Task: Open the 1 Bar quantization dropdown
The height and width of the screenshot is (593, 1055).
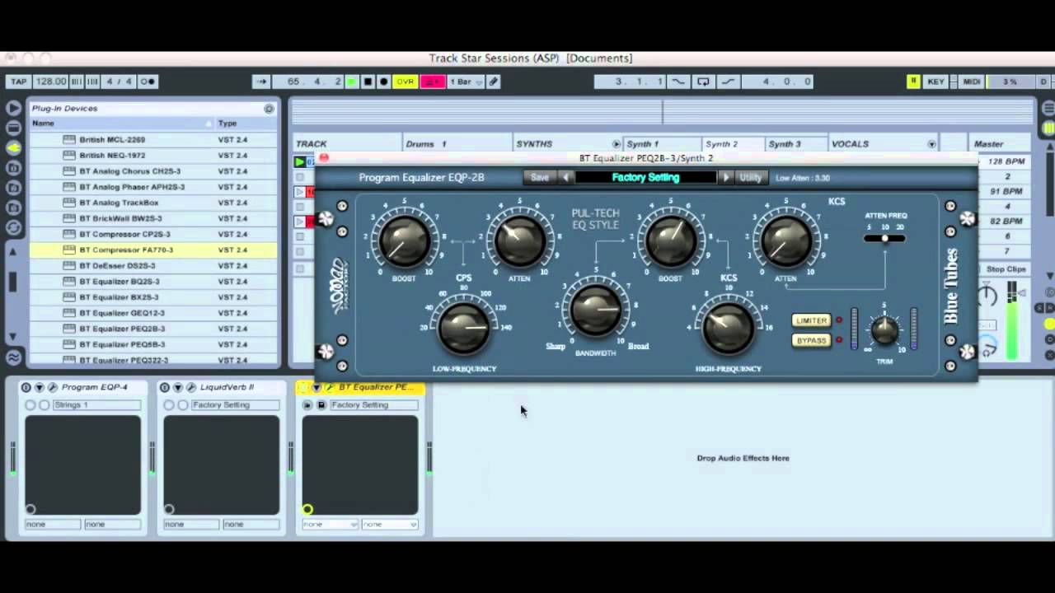Action: (x=466, y=82)
